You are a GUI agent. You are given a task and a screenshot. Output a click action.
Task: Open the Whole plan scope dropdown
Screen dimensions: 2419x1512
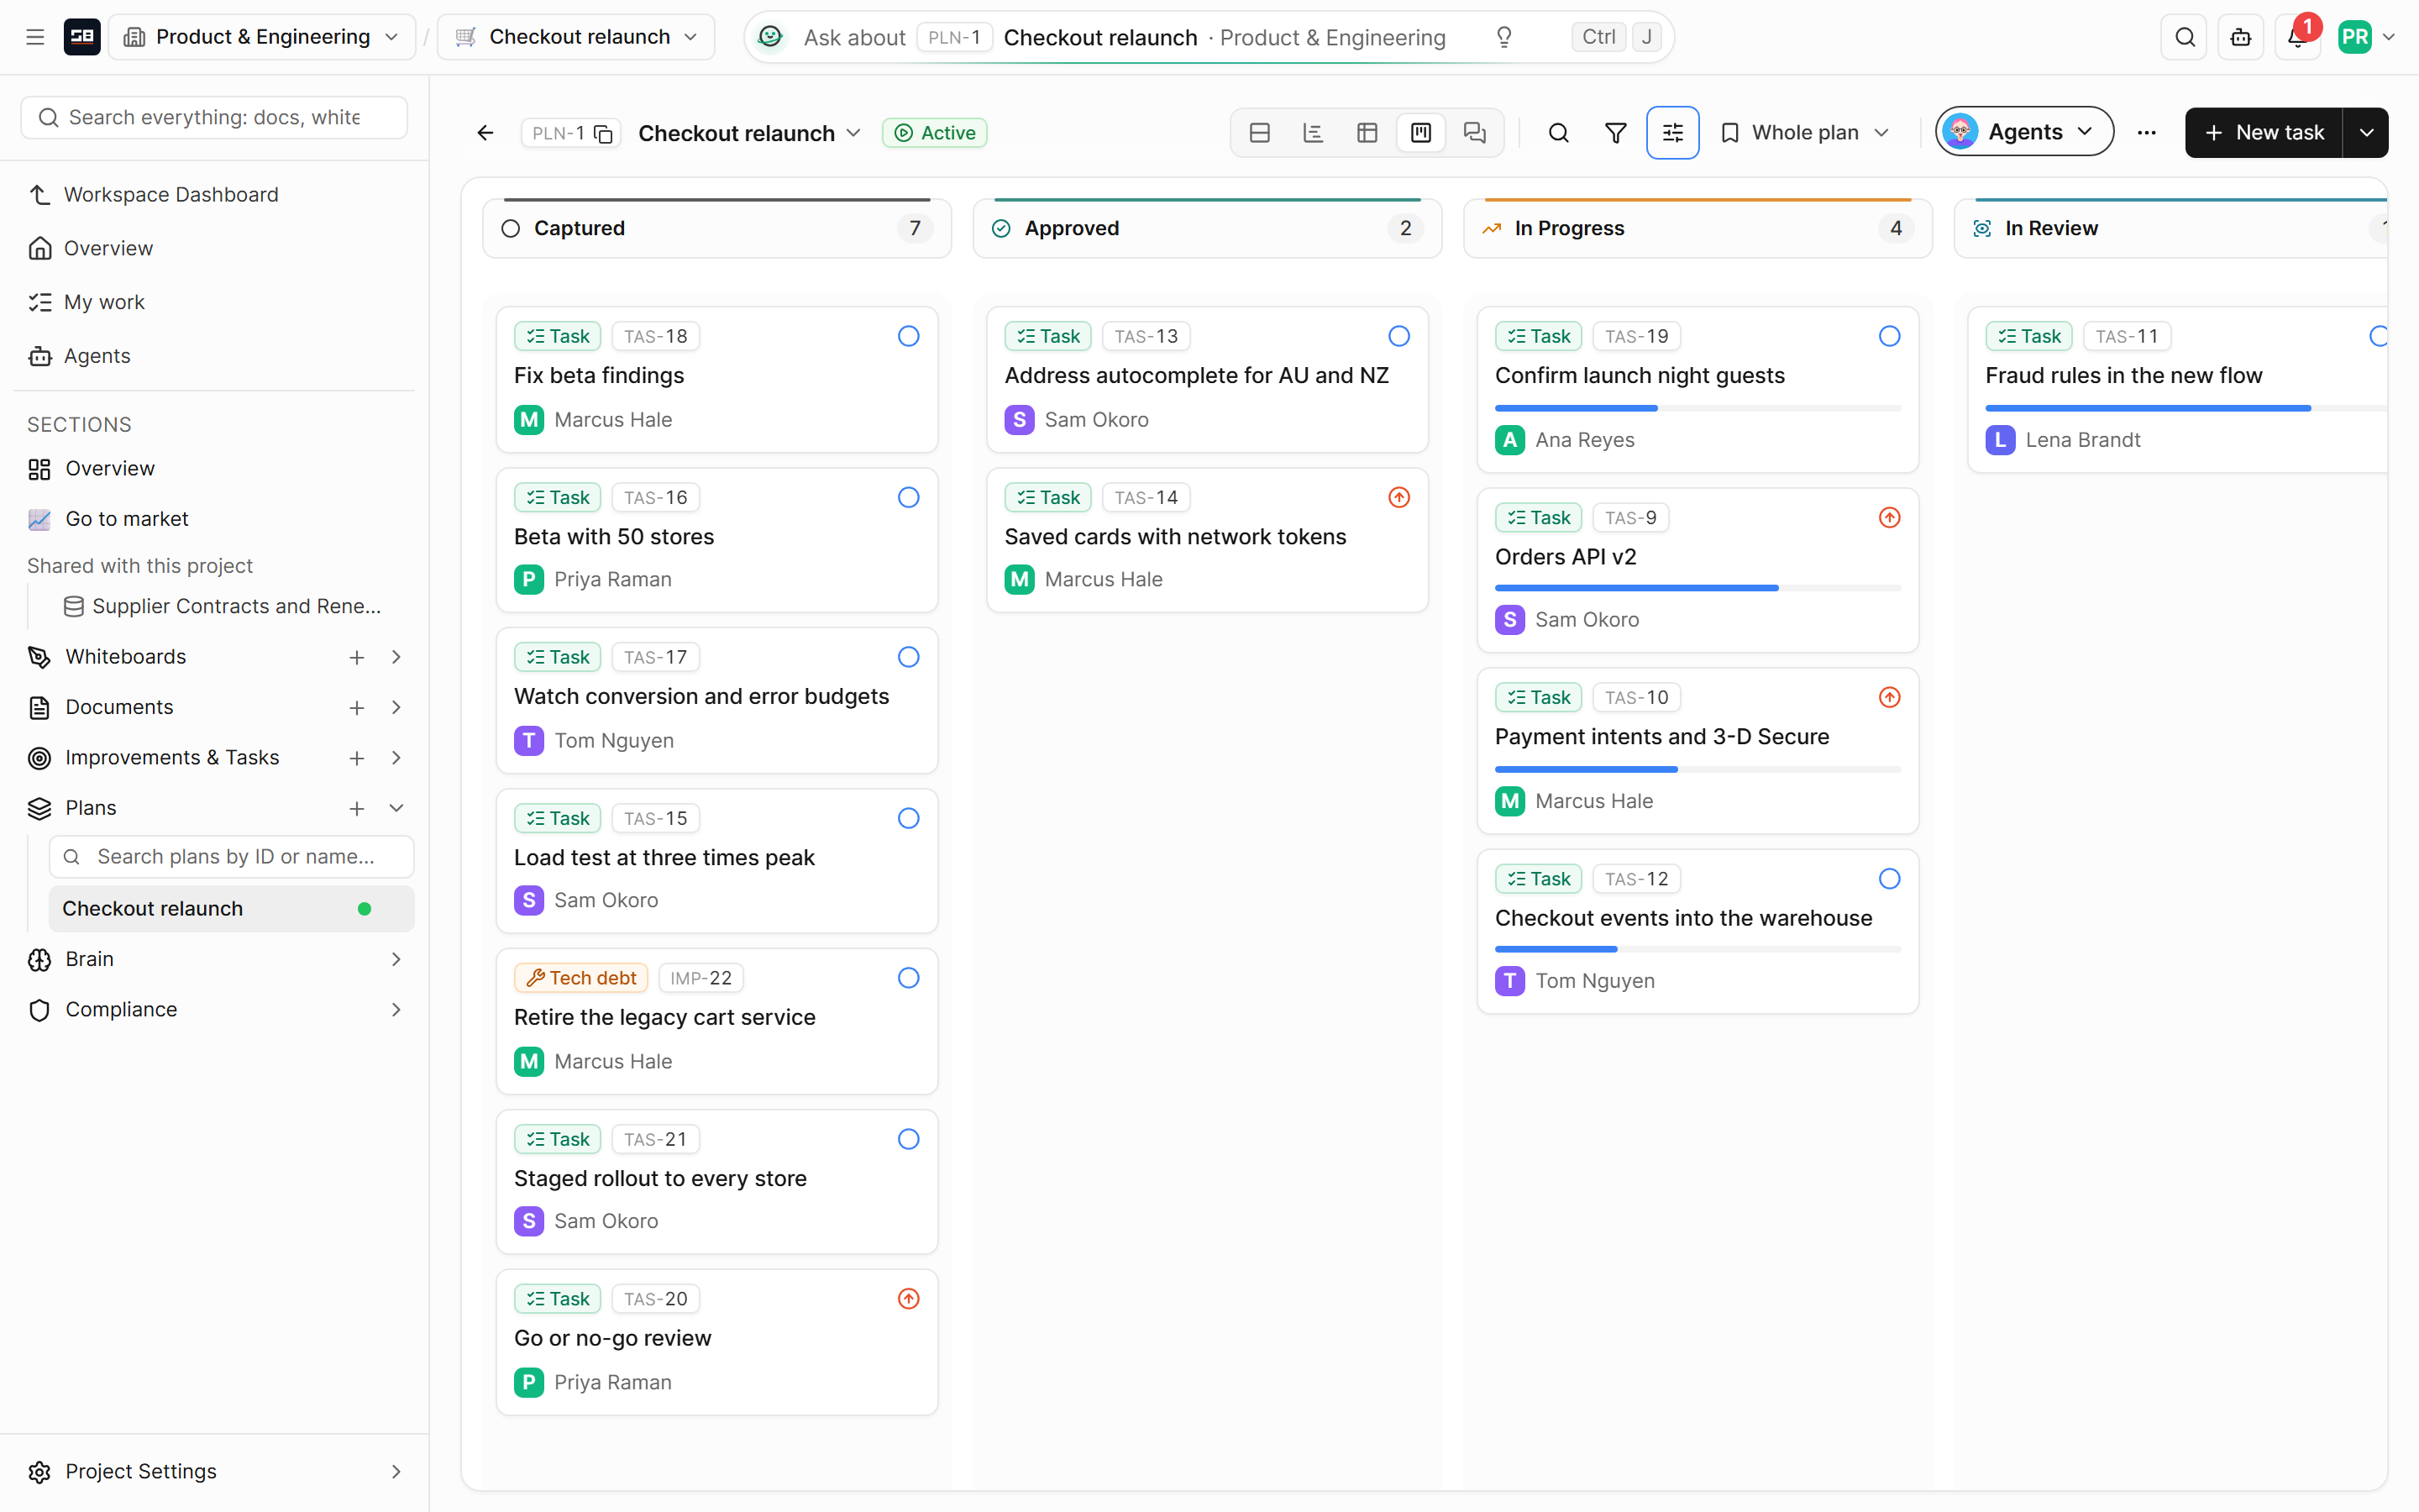click(1805, 133)
